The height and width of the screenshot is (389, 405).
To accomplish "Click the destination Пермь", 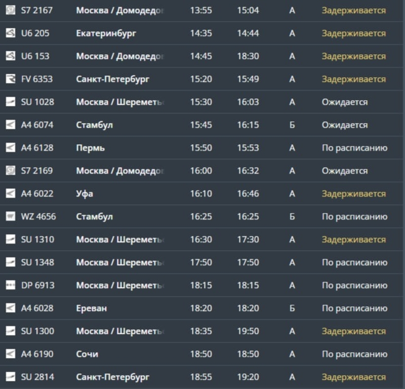I will (x=91, y=148).
